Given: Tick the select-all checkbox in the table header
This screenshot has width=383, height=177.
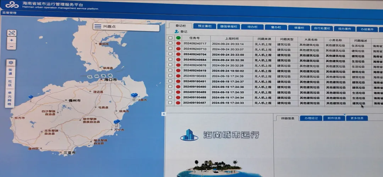Looking at the screenshot, I should (x=171, y=38).
